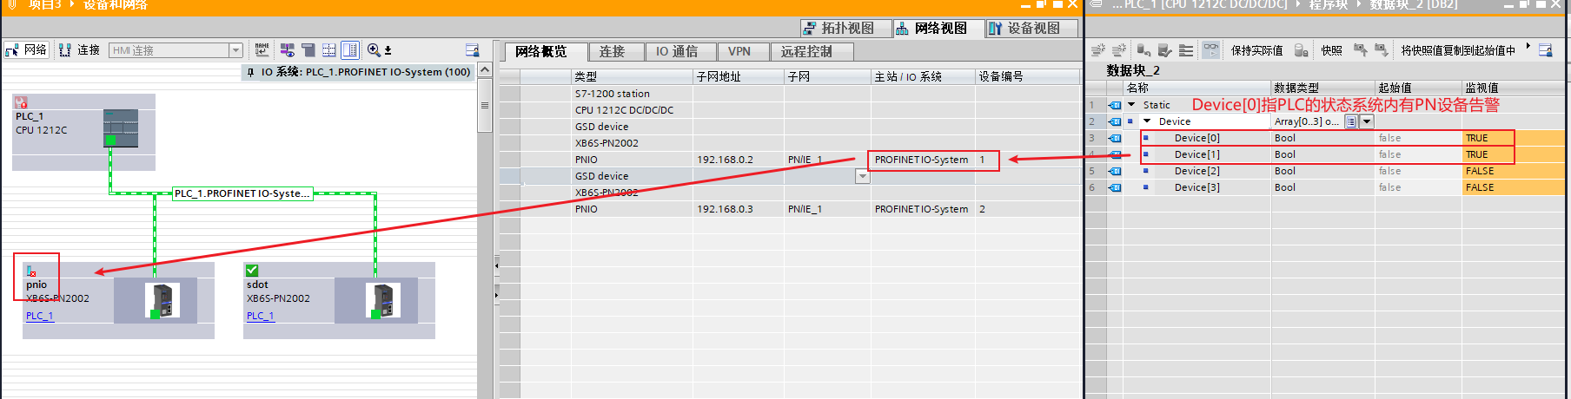Click the dark page-shaped toolbar icon
The width and height of the screenshot is (1571, 399).
308,50
